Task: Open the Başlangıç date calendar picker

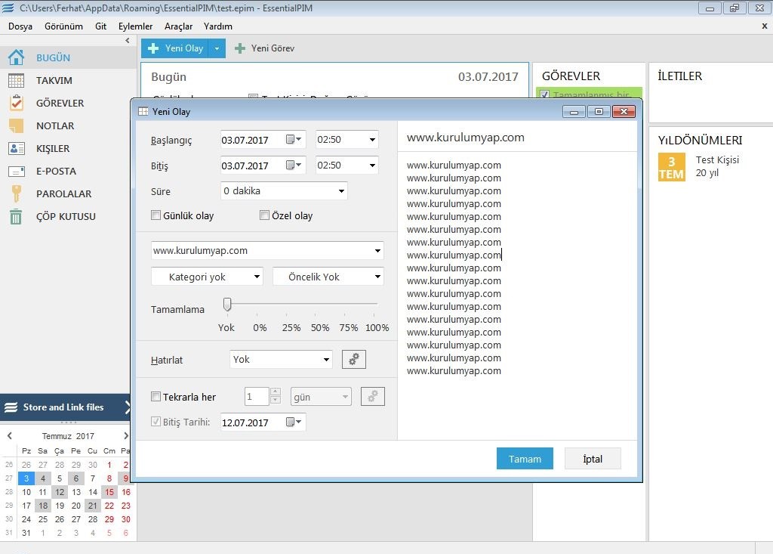Action: [x=294, y=139]
